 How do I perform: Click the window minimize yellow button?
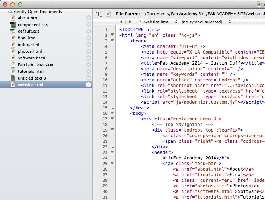(x=13, y=4)
